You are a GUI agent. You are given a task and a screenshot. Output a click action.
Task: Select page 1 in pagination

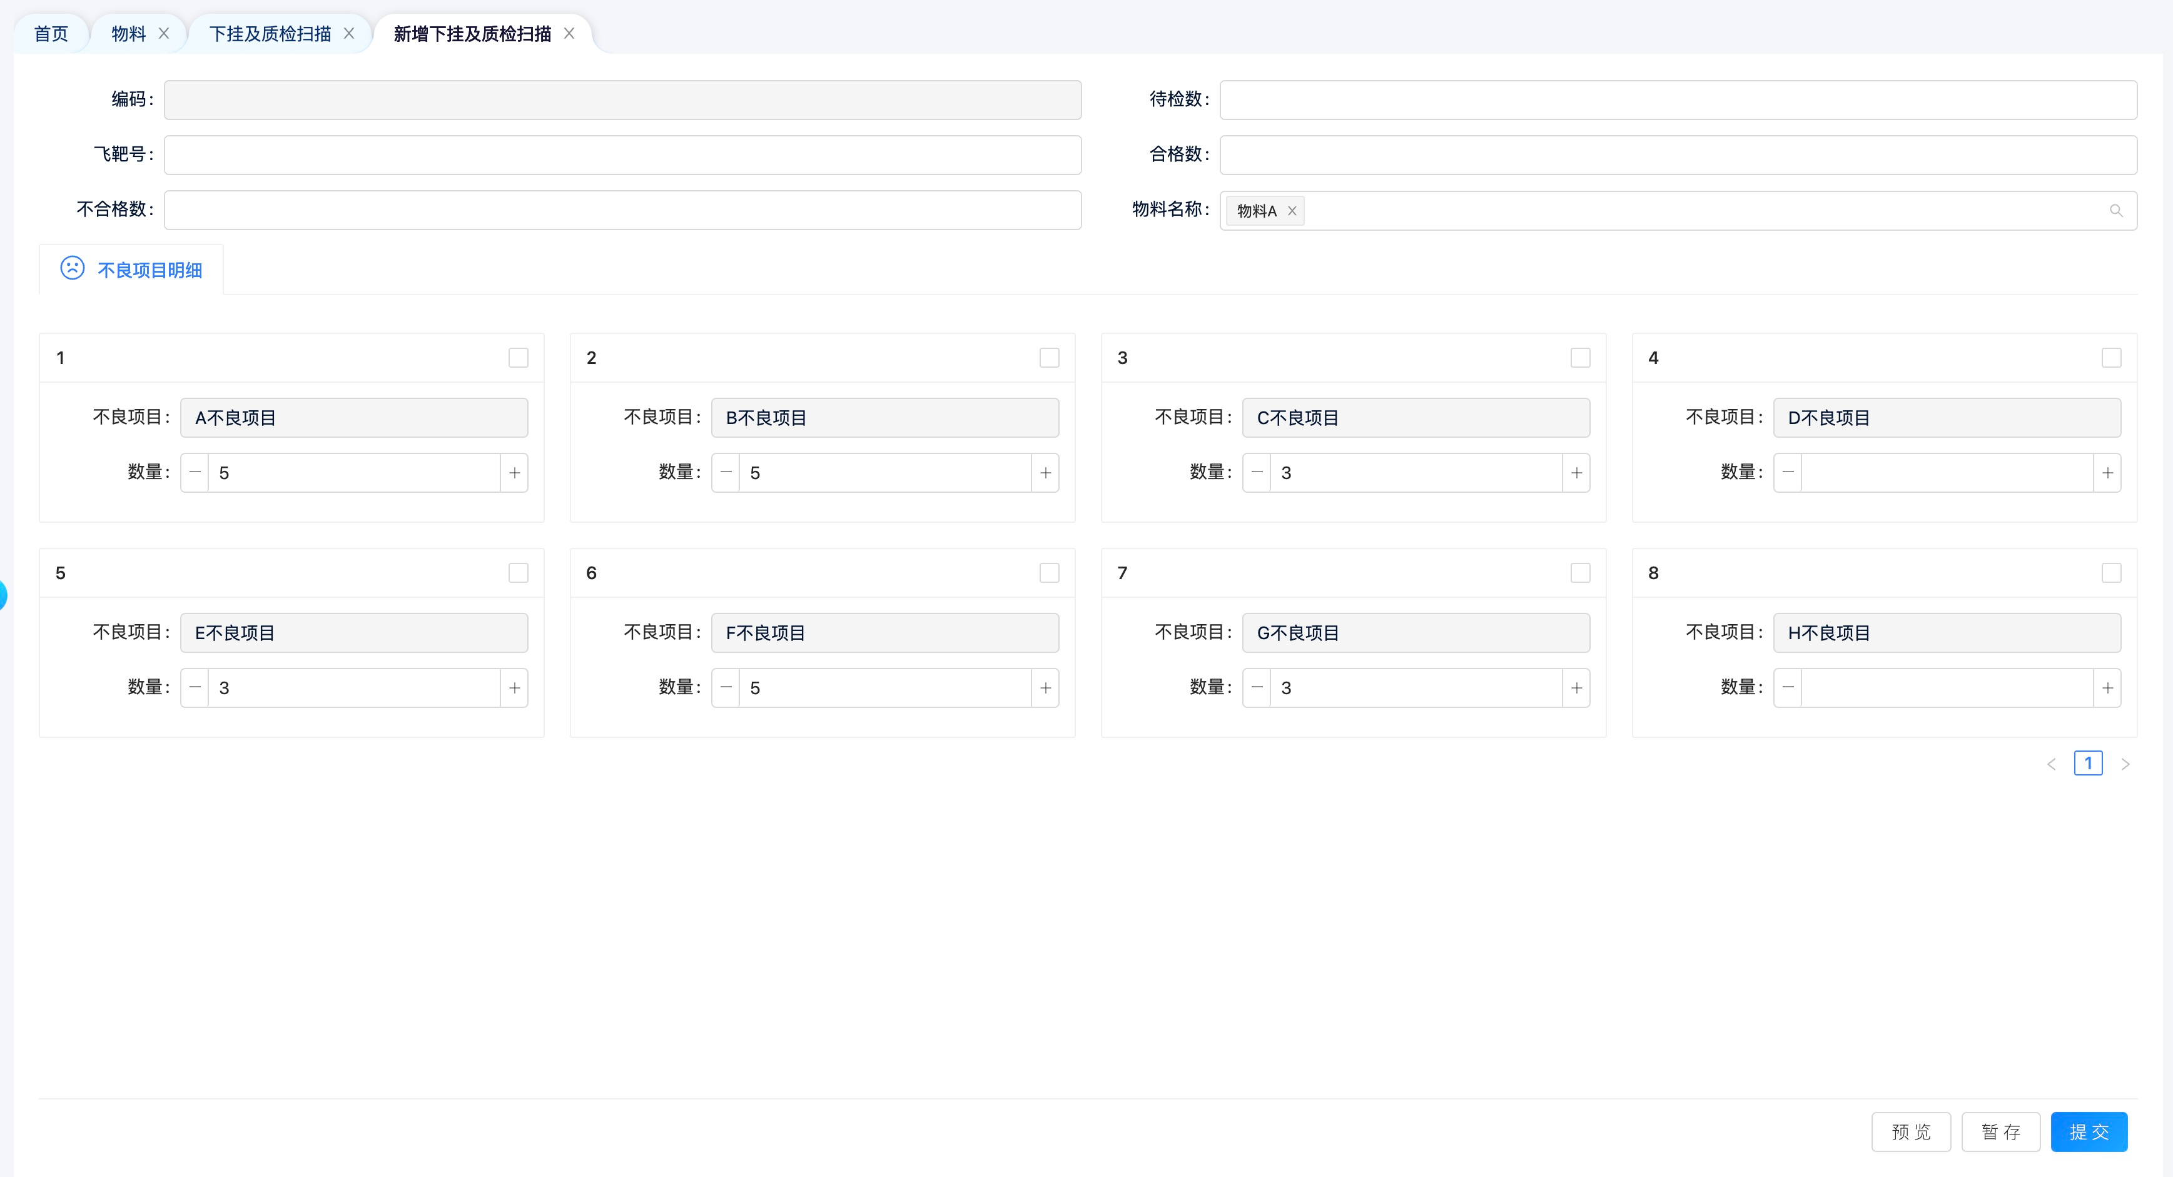click(x=2088, y=764)
